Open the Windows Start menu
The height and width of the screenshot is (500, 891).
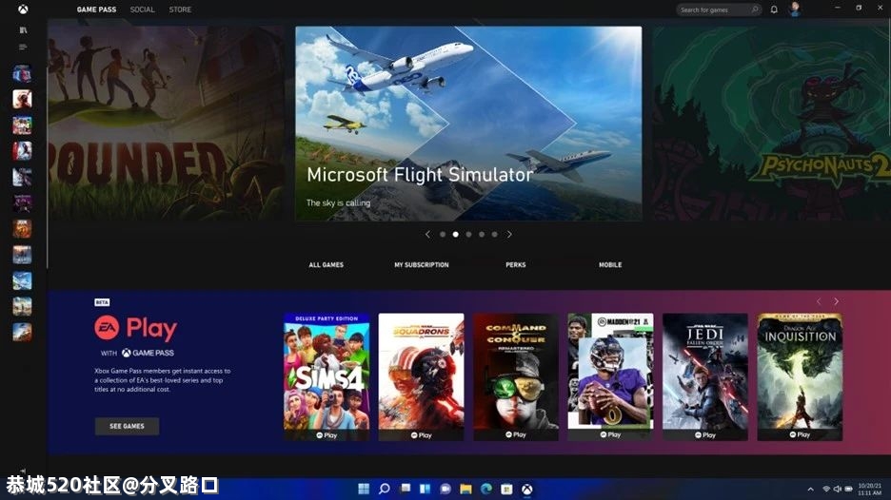click(x=364, y=489)
